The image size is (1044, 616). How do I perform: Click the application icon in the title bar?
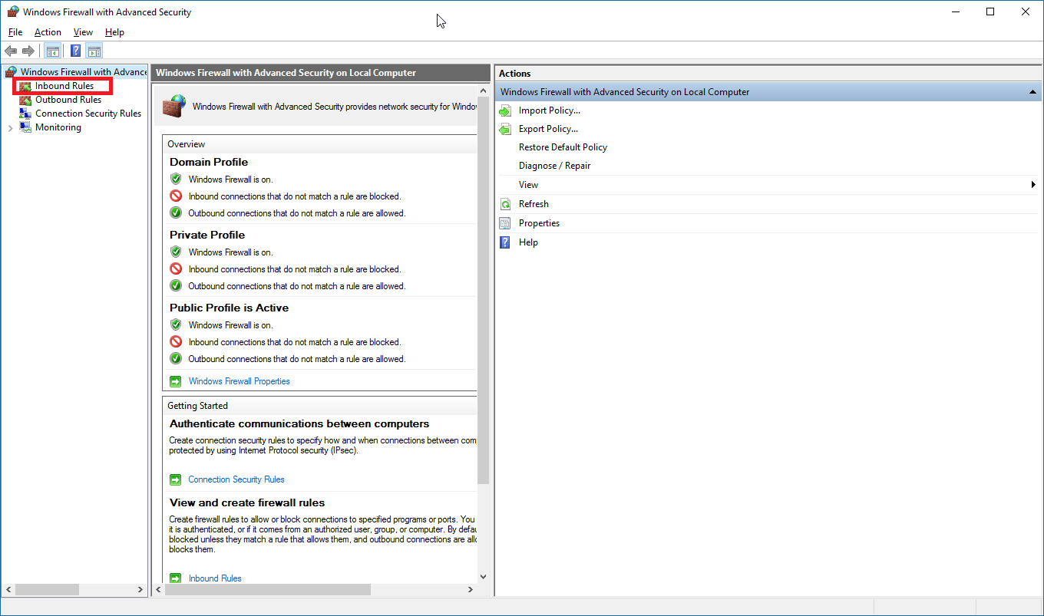pos(13,12)
